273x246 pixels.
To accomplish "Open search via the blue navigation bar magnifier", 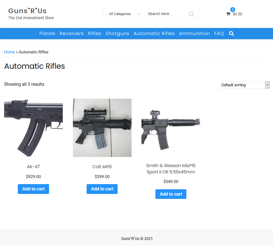I will pyautogui.click(x=231, y=33).
